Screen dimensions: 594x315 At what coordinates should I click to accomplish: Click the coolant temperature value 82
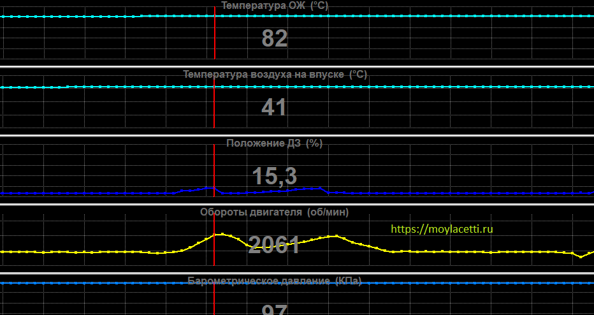pos(275,39)
